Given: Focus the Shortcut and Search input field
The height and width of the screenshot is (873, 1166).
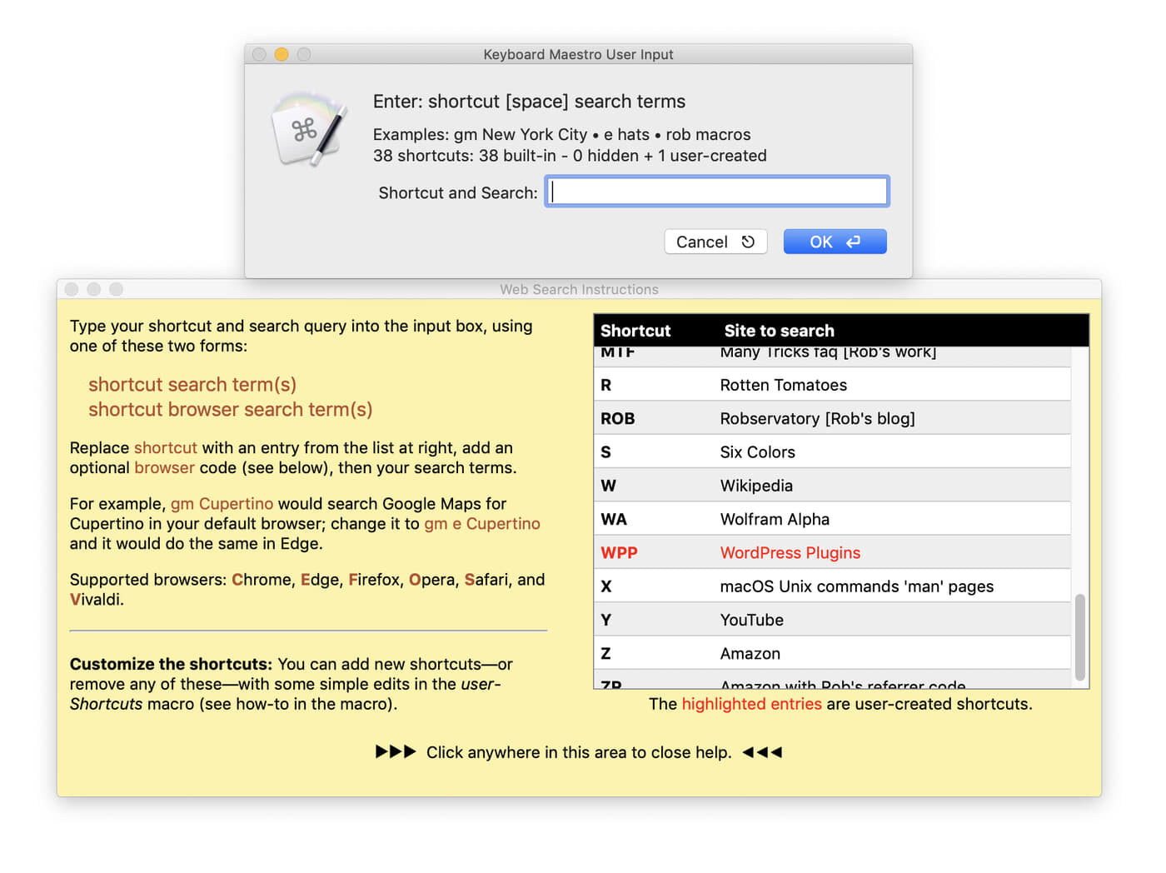Looking at the screenshot, I should coord(717,192).
